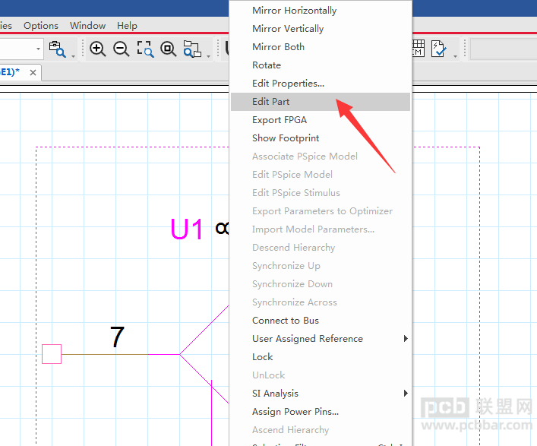Open User Assigned Reference submenu
The image size is (537, 446).
tap(321, 339)
